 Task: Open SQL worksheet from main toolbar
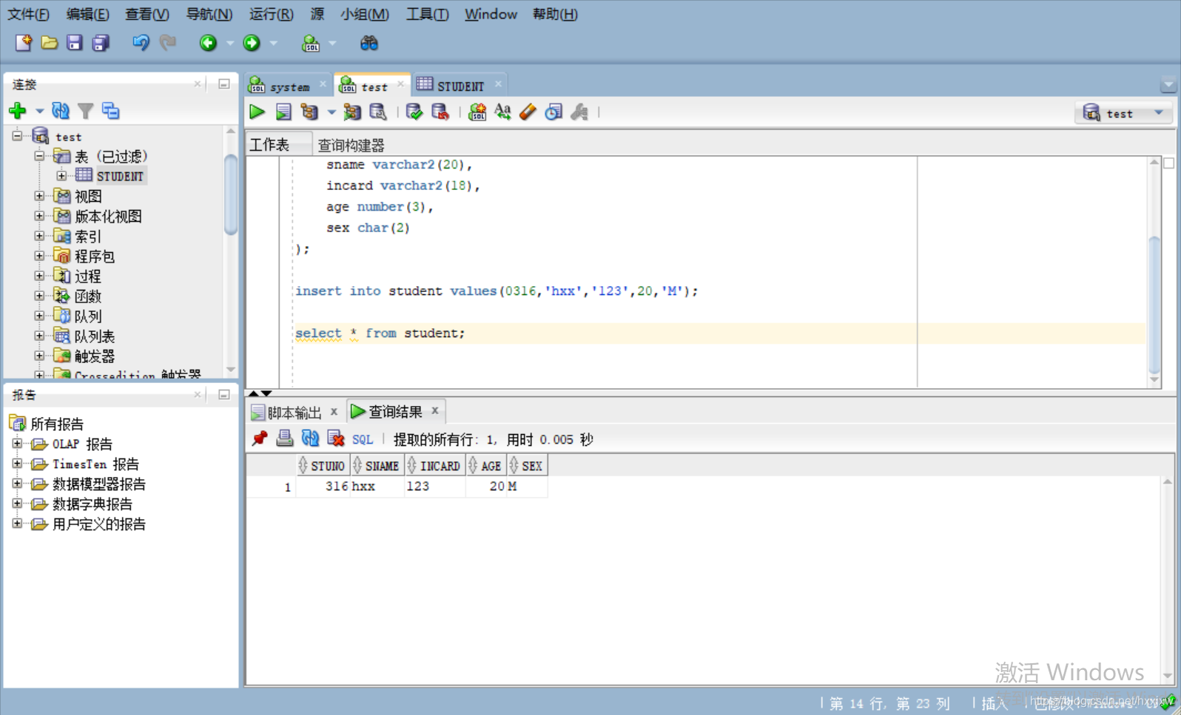tap(311, 44)
